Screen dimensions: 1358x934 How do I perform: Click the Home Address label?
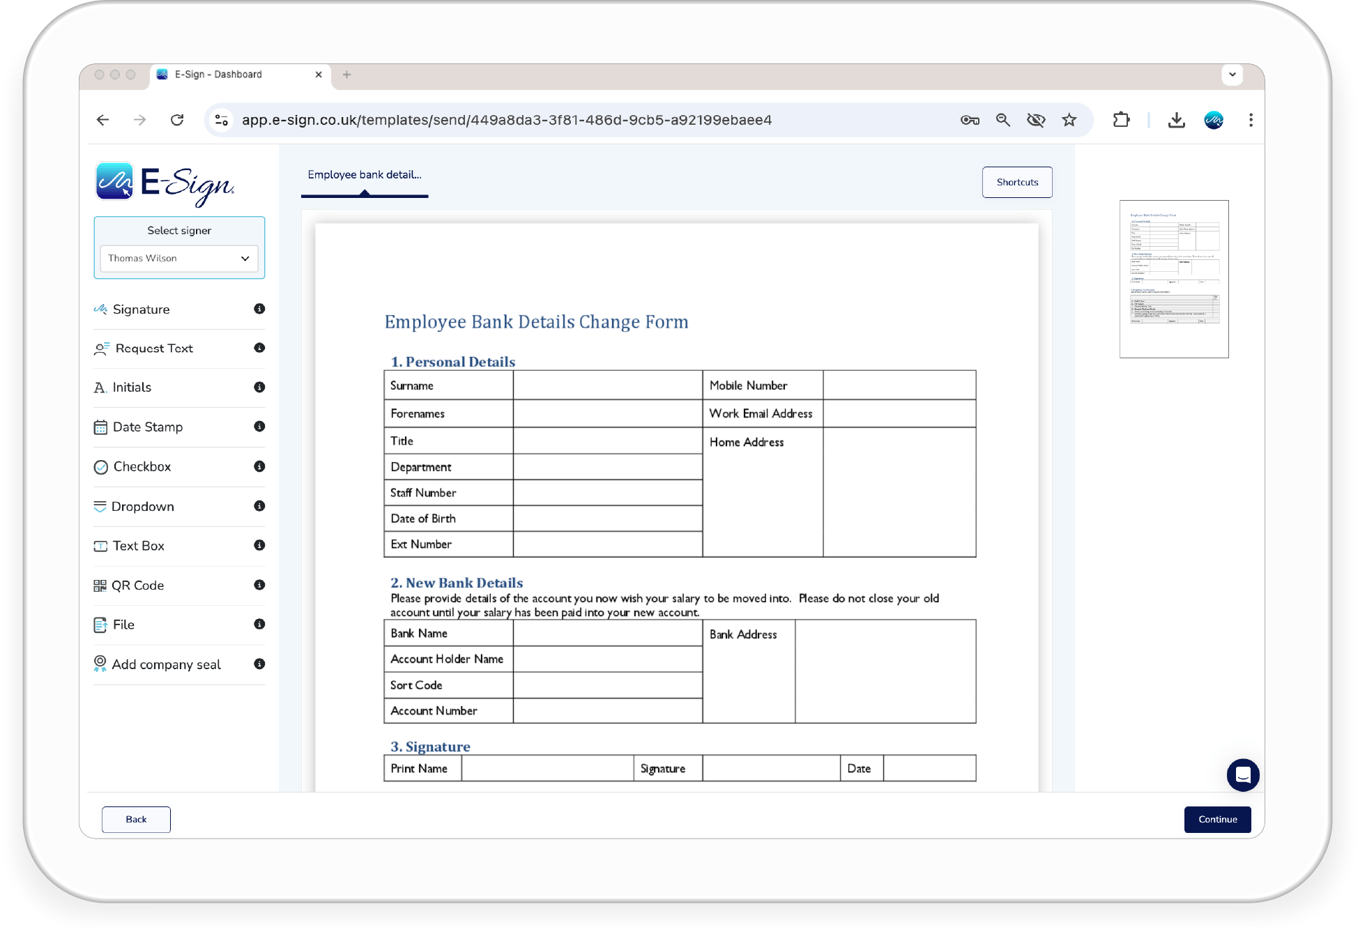point(746,442)
